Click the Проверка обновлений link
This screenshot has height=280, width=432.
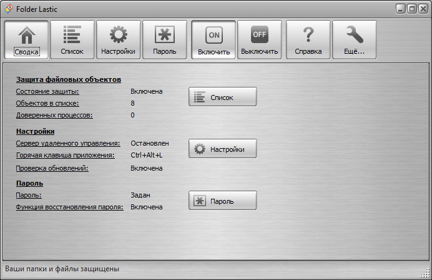coord(52,168)
